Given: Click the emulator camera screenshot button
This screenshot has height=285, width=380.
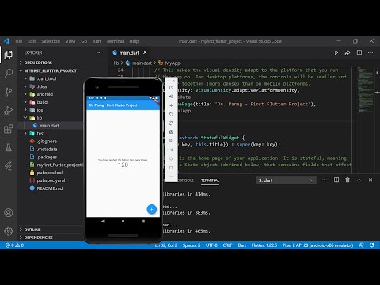Looking at the screenshot, I should pos(171,131).
